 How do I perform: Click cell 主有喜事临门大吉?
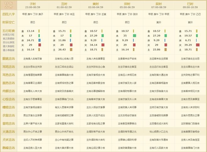190,148
